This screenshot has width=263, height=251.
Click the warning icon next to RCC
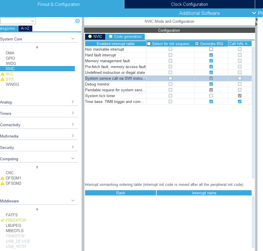[x=3, y=74]
